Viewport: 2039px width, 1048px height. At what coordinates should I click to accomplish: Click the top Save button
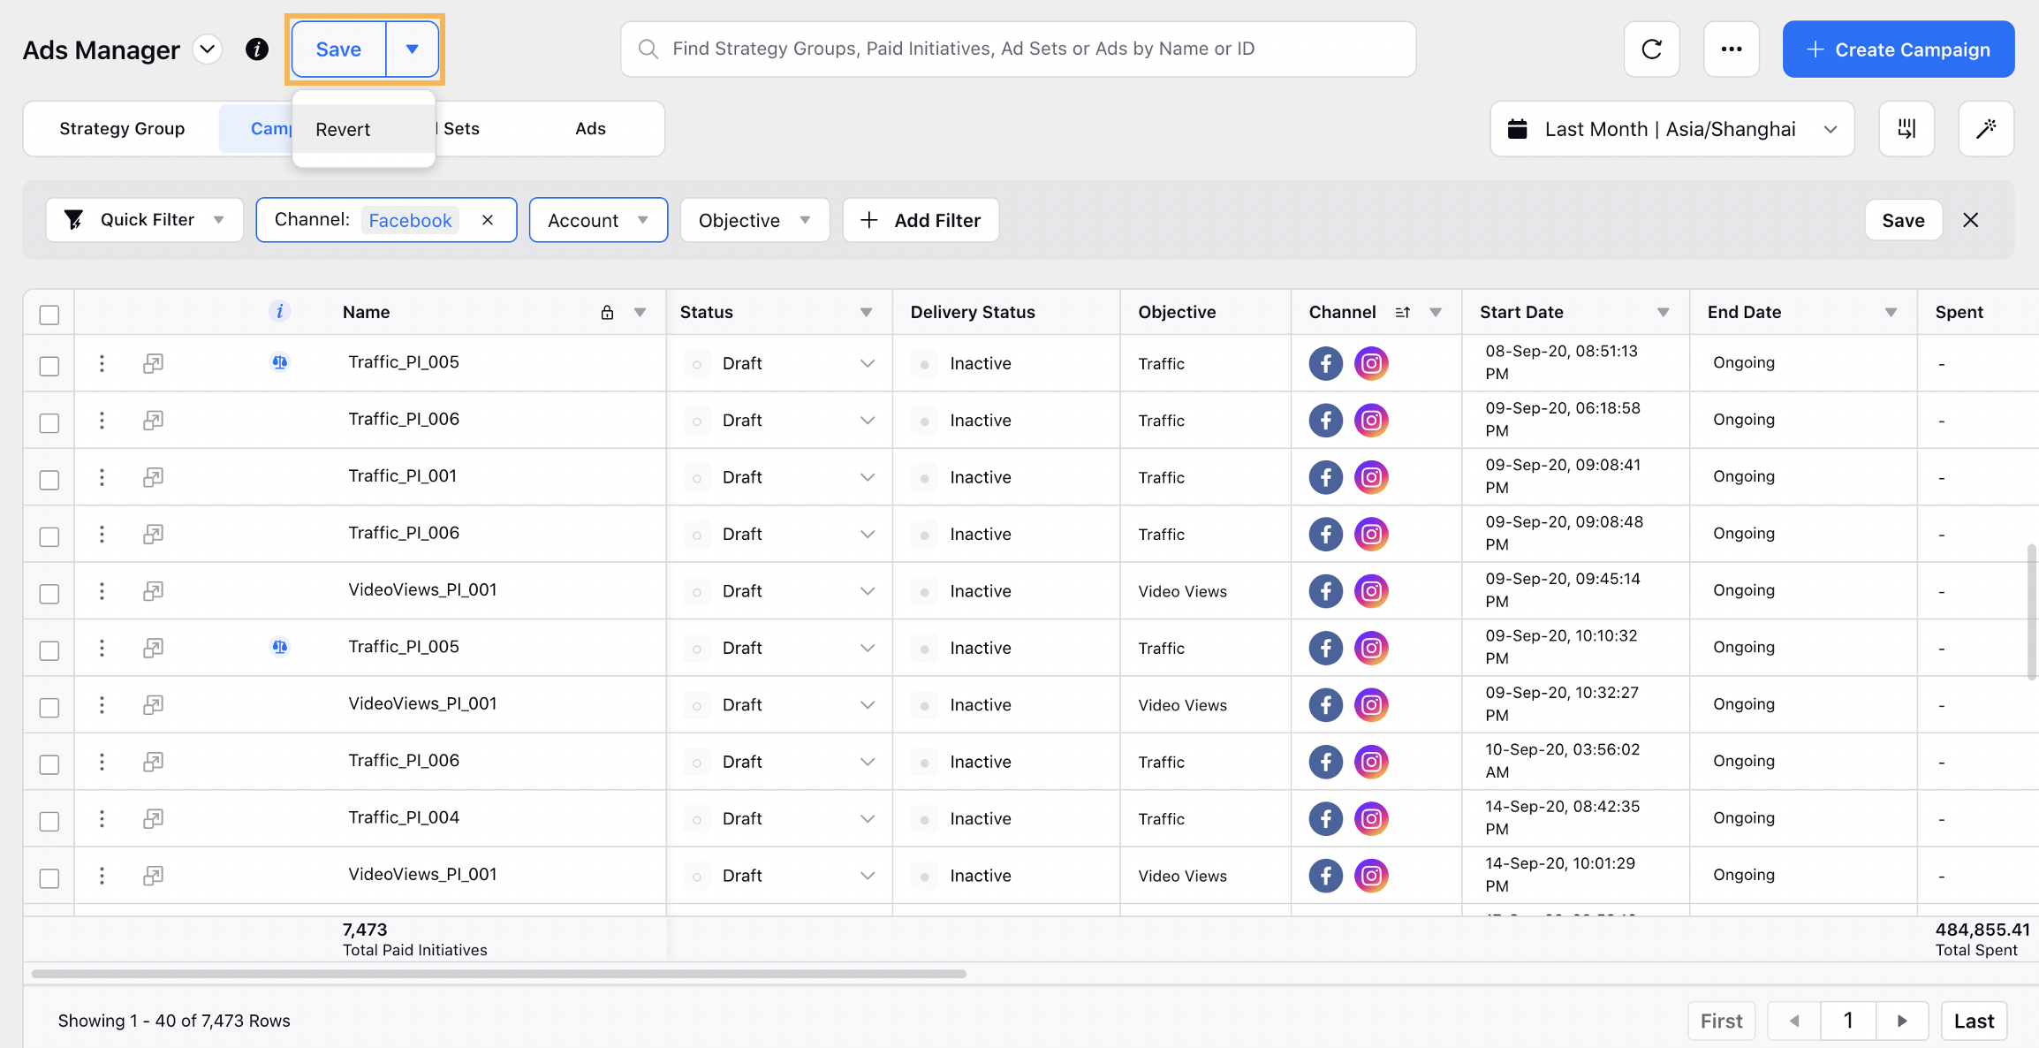point(338,49)
